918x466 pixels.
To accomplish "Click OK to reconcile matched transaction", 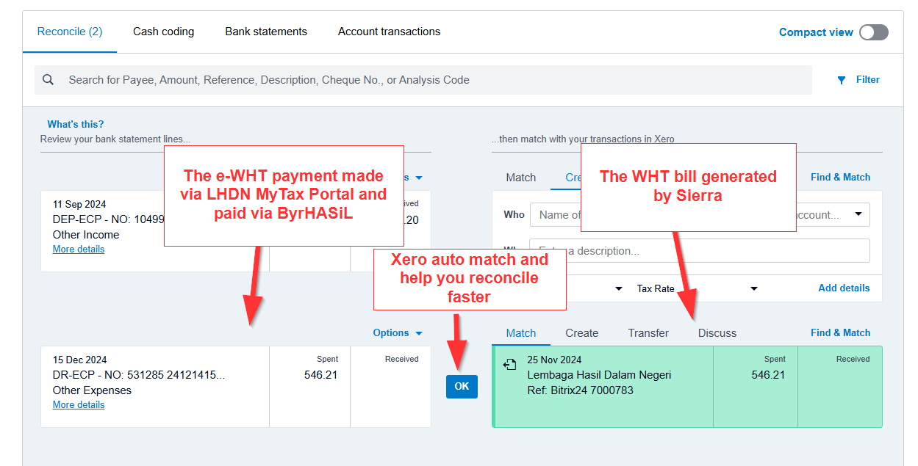I will (462, 387).
